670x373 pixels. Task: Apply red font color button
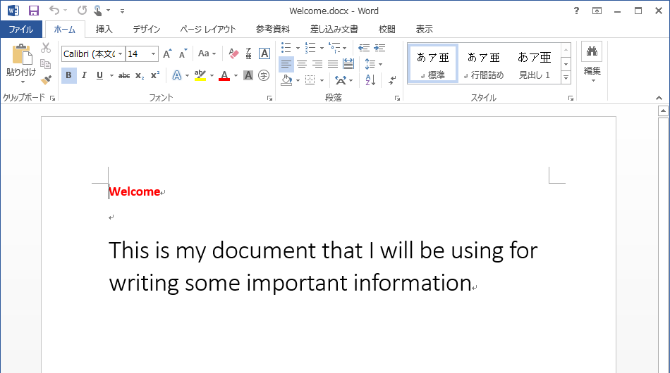224,75
